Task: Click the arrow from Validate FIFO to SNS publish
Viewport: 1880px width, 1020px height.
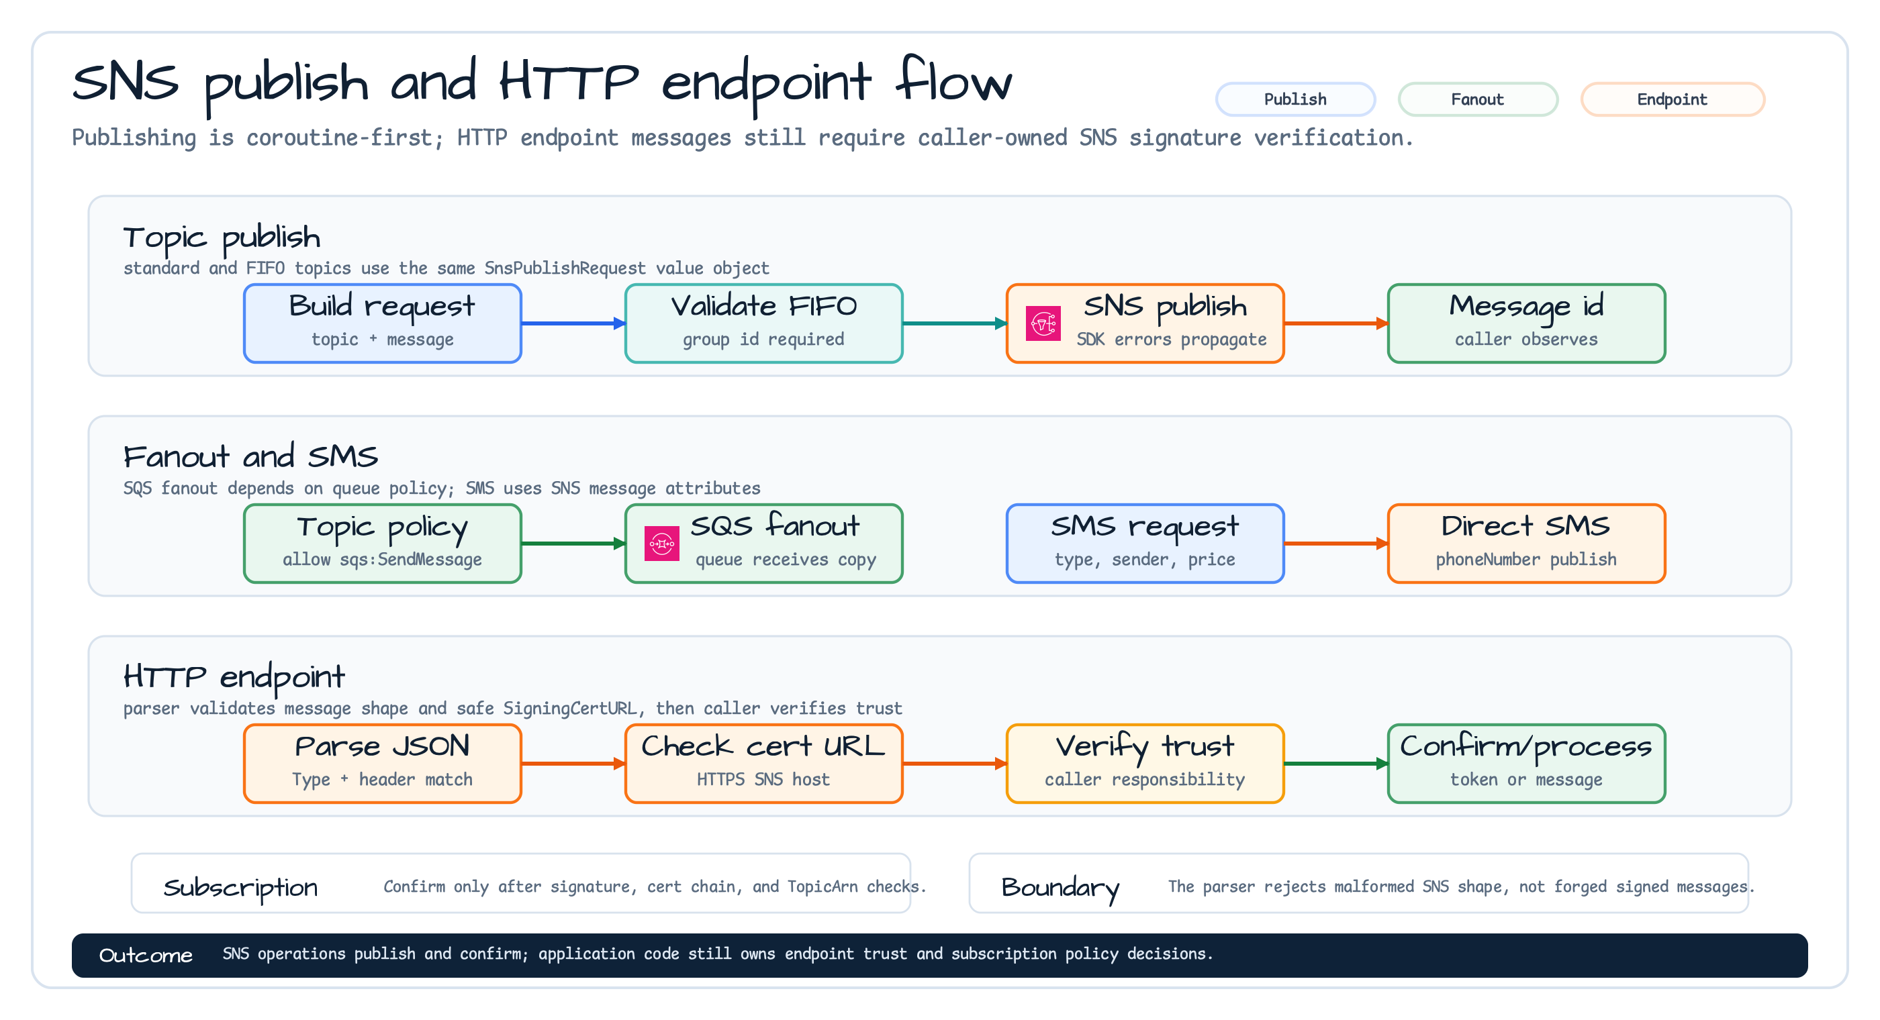Action: [x=955, y=323]
